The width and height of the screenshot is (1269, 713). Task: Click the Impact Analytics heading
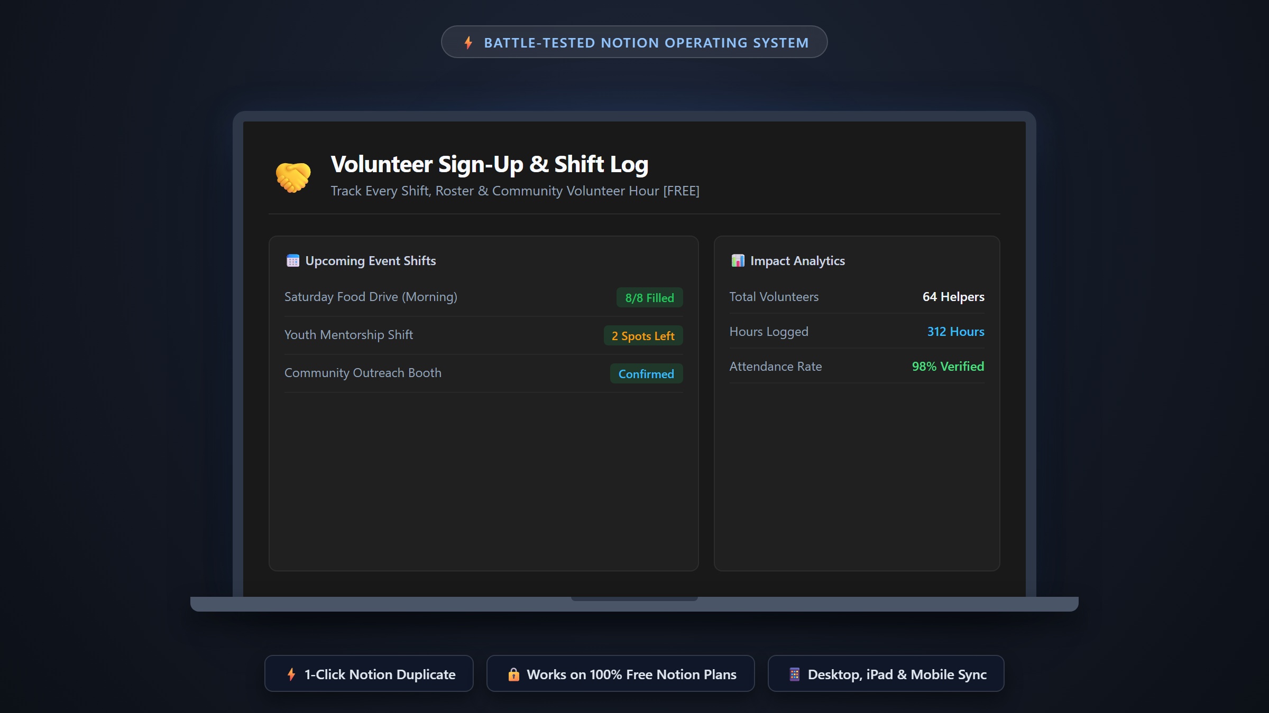797,260
